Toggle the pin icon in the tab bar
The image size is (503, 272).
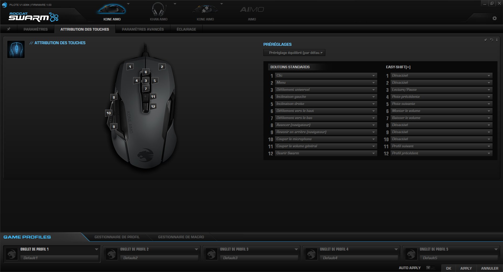(x=9, y=29)
